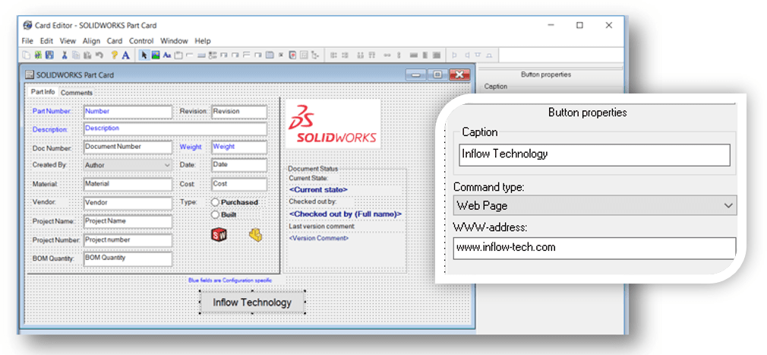Click the Revision field
This screenshot has width=767, height=355.
tap(239, 113)
